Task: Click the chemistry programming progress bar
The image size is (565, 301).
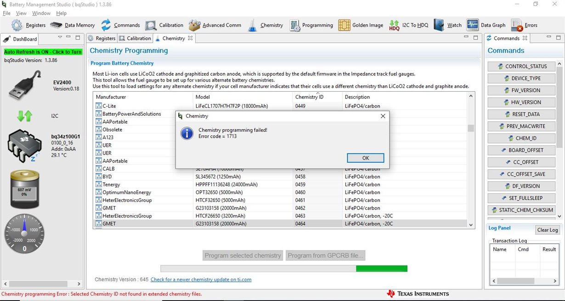Action: (x=284, y=268)
